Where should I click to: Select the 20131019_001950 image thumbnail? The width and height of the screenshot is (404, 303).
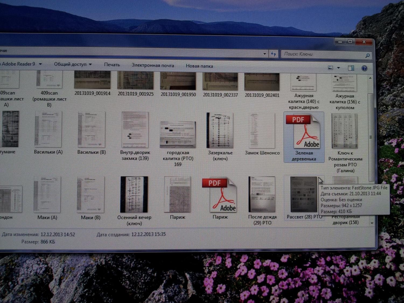click(x=178, y=82)
